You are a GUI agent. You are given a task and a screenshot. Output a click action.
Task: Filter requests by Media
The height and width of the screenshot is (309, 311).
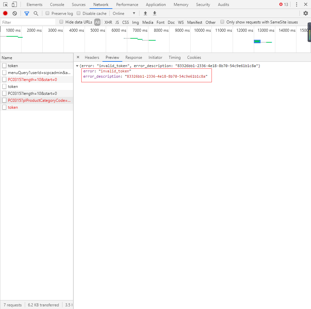click(x=148, y=22)
